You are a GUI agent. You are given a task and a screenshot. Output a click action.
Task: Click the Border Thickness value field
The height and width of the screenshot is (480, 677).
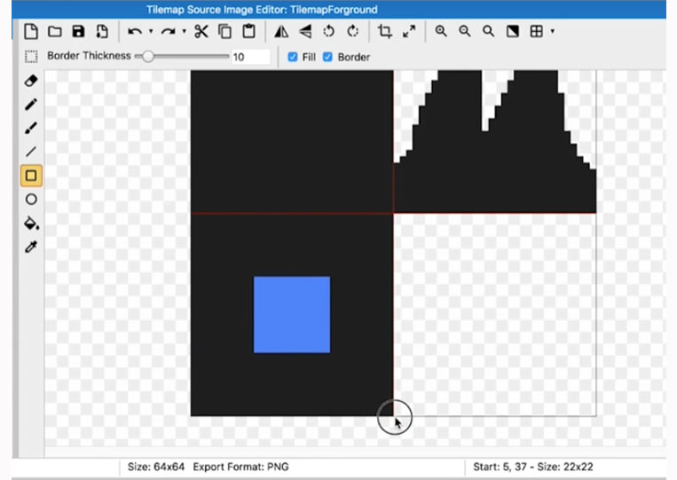pos(251,57)
